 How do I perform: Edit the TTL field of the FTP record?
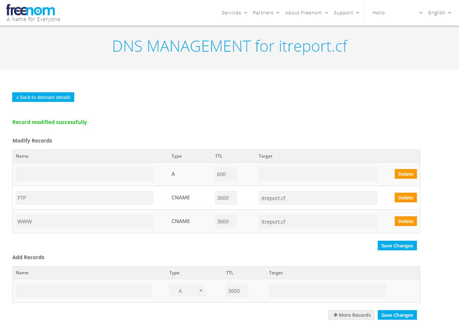(x=226, y=198)
